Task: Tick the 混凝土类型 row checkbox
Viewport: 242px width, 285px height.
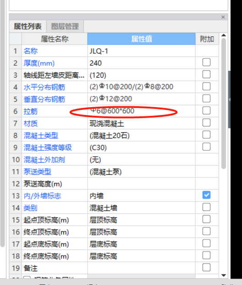Action: (206, 135)
